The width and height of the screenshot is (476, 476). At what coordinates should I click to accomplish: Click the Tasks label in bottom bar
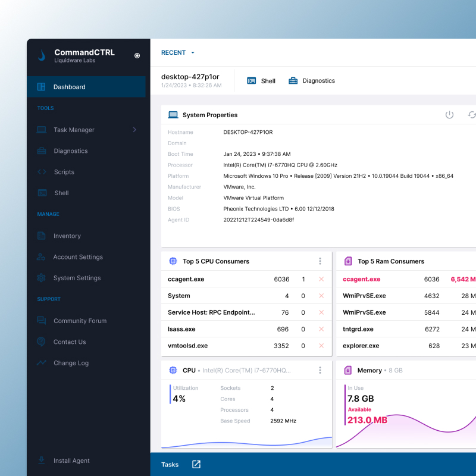(170, 465)
